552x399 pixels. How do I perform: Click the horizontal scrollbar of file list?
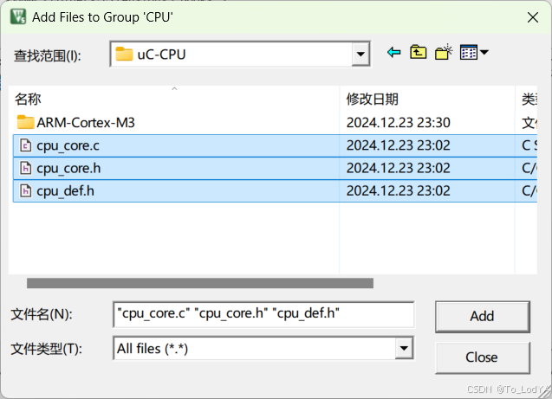pos(200,283)
